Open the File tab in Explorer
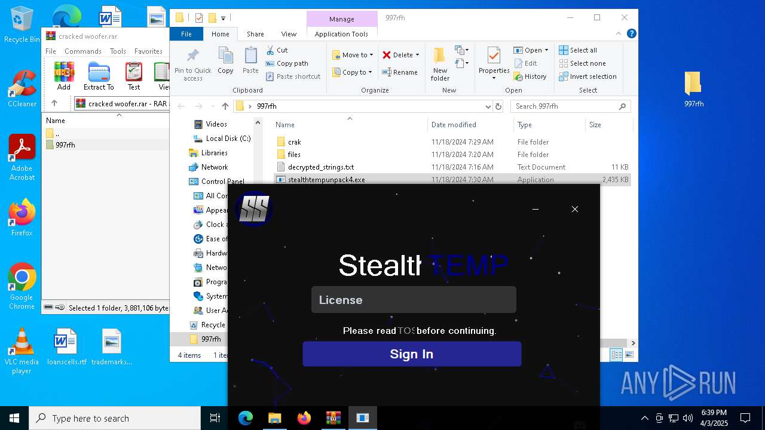765x430 pixels. point(186,34)
